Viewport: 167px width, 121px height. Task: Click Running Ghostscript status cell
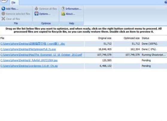click(x=154, y=55)
